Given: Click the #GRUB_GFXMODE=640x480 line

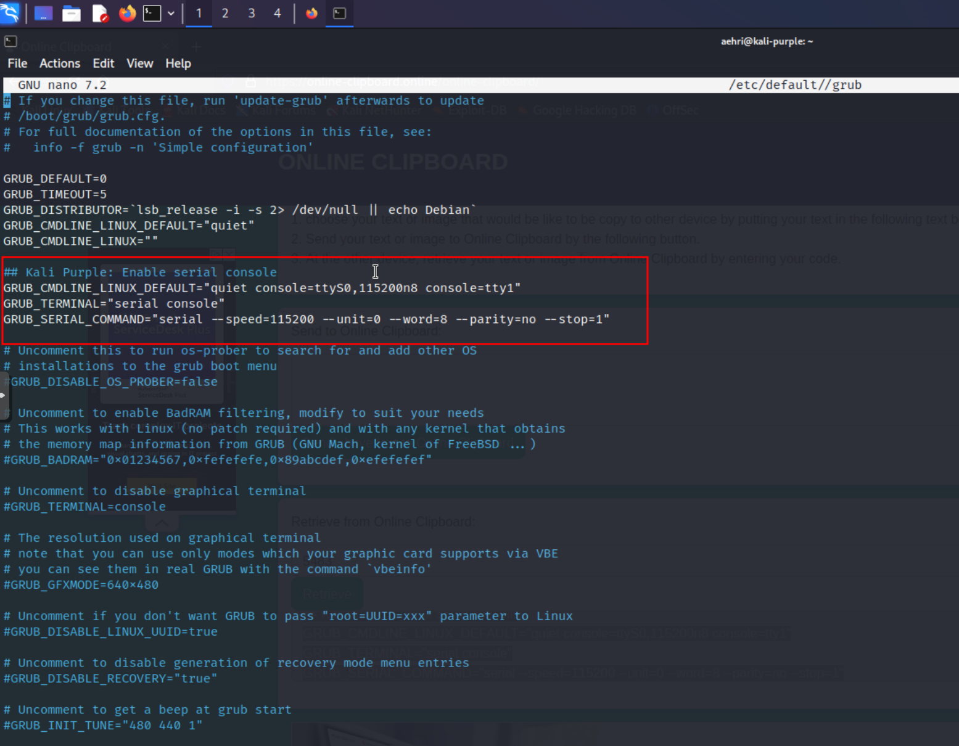Looking at the screenshot, I should click(81, 585).
